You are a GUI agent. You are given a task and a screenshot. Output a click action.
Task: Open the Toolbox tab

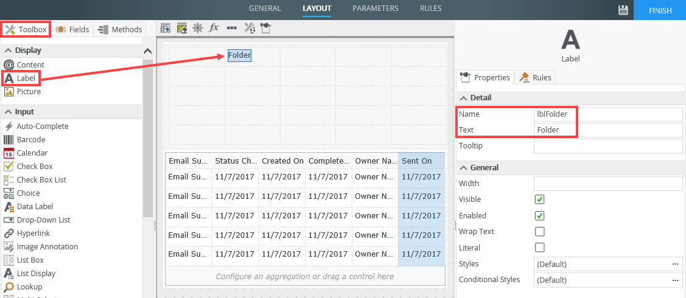coord(26,29)
